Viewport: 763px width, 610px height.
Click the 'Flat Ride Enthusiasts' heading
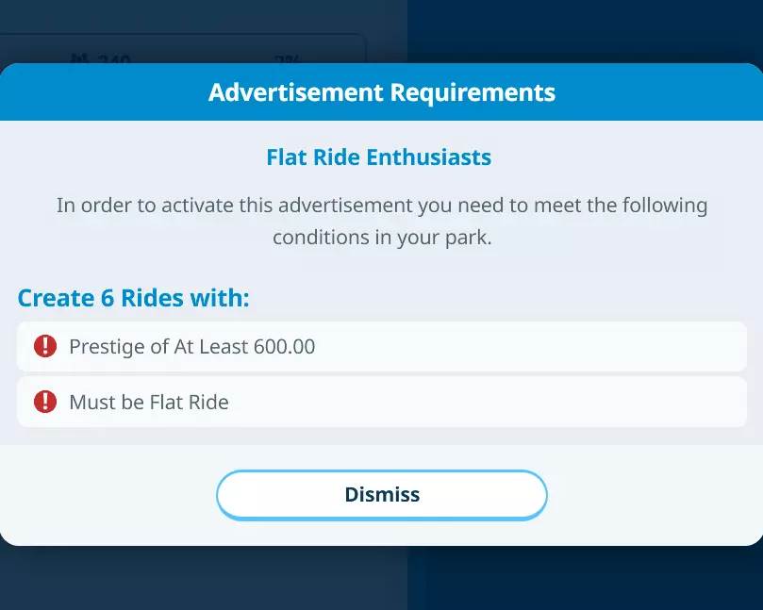[378, 157]
